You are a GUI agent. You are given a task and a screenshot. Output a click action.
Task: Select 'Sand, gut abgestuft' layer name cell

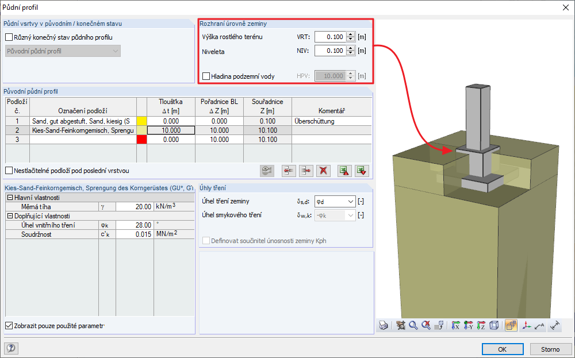coord(83,121)
